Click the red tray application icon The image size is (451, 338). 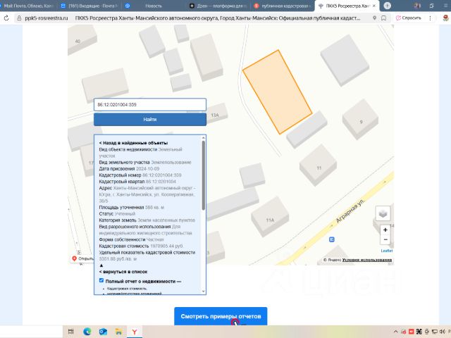point(412,332)
